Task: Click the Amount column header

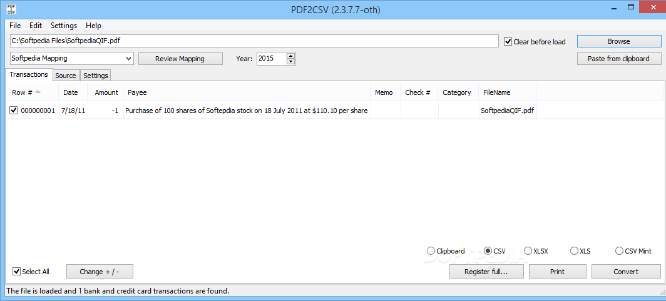Action: click(x=105, y=92)
